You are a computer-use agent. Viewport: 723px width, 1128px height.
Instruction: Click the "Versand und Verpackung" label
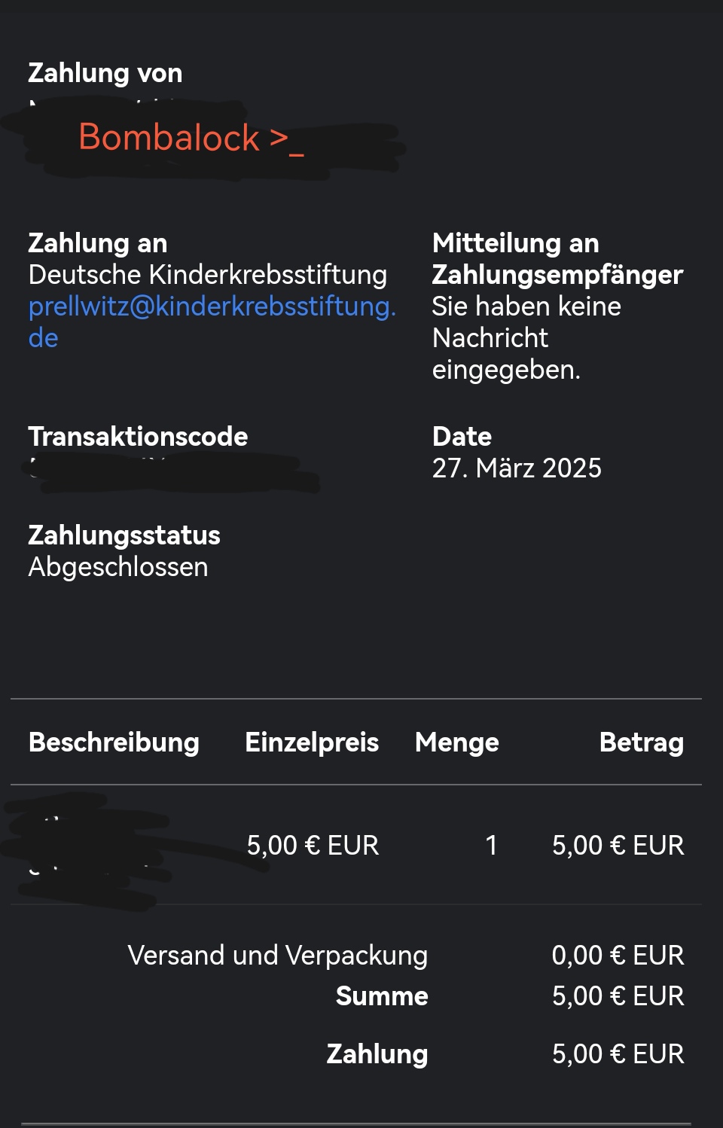point(278,956)
